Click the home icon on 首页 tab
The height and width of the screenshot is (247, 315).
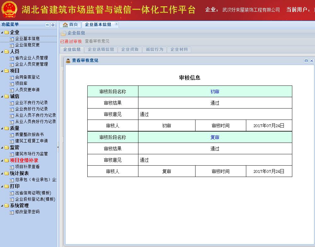click(65, 25)
